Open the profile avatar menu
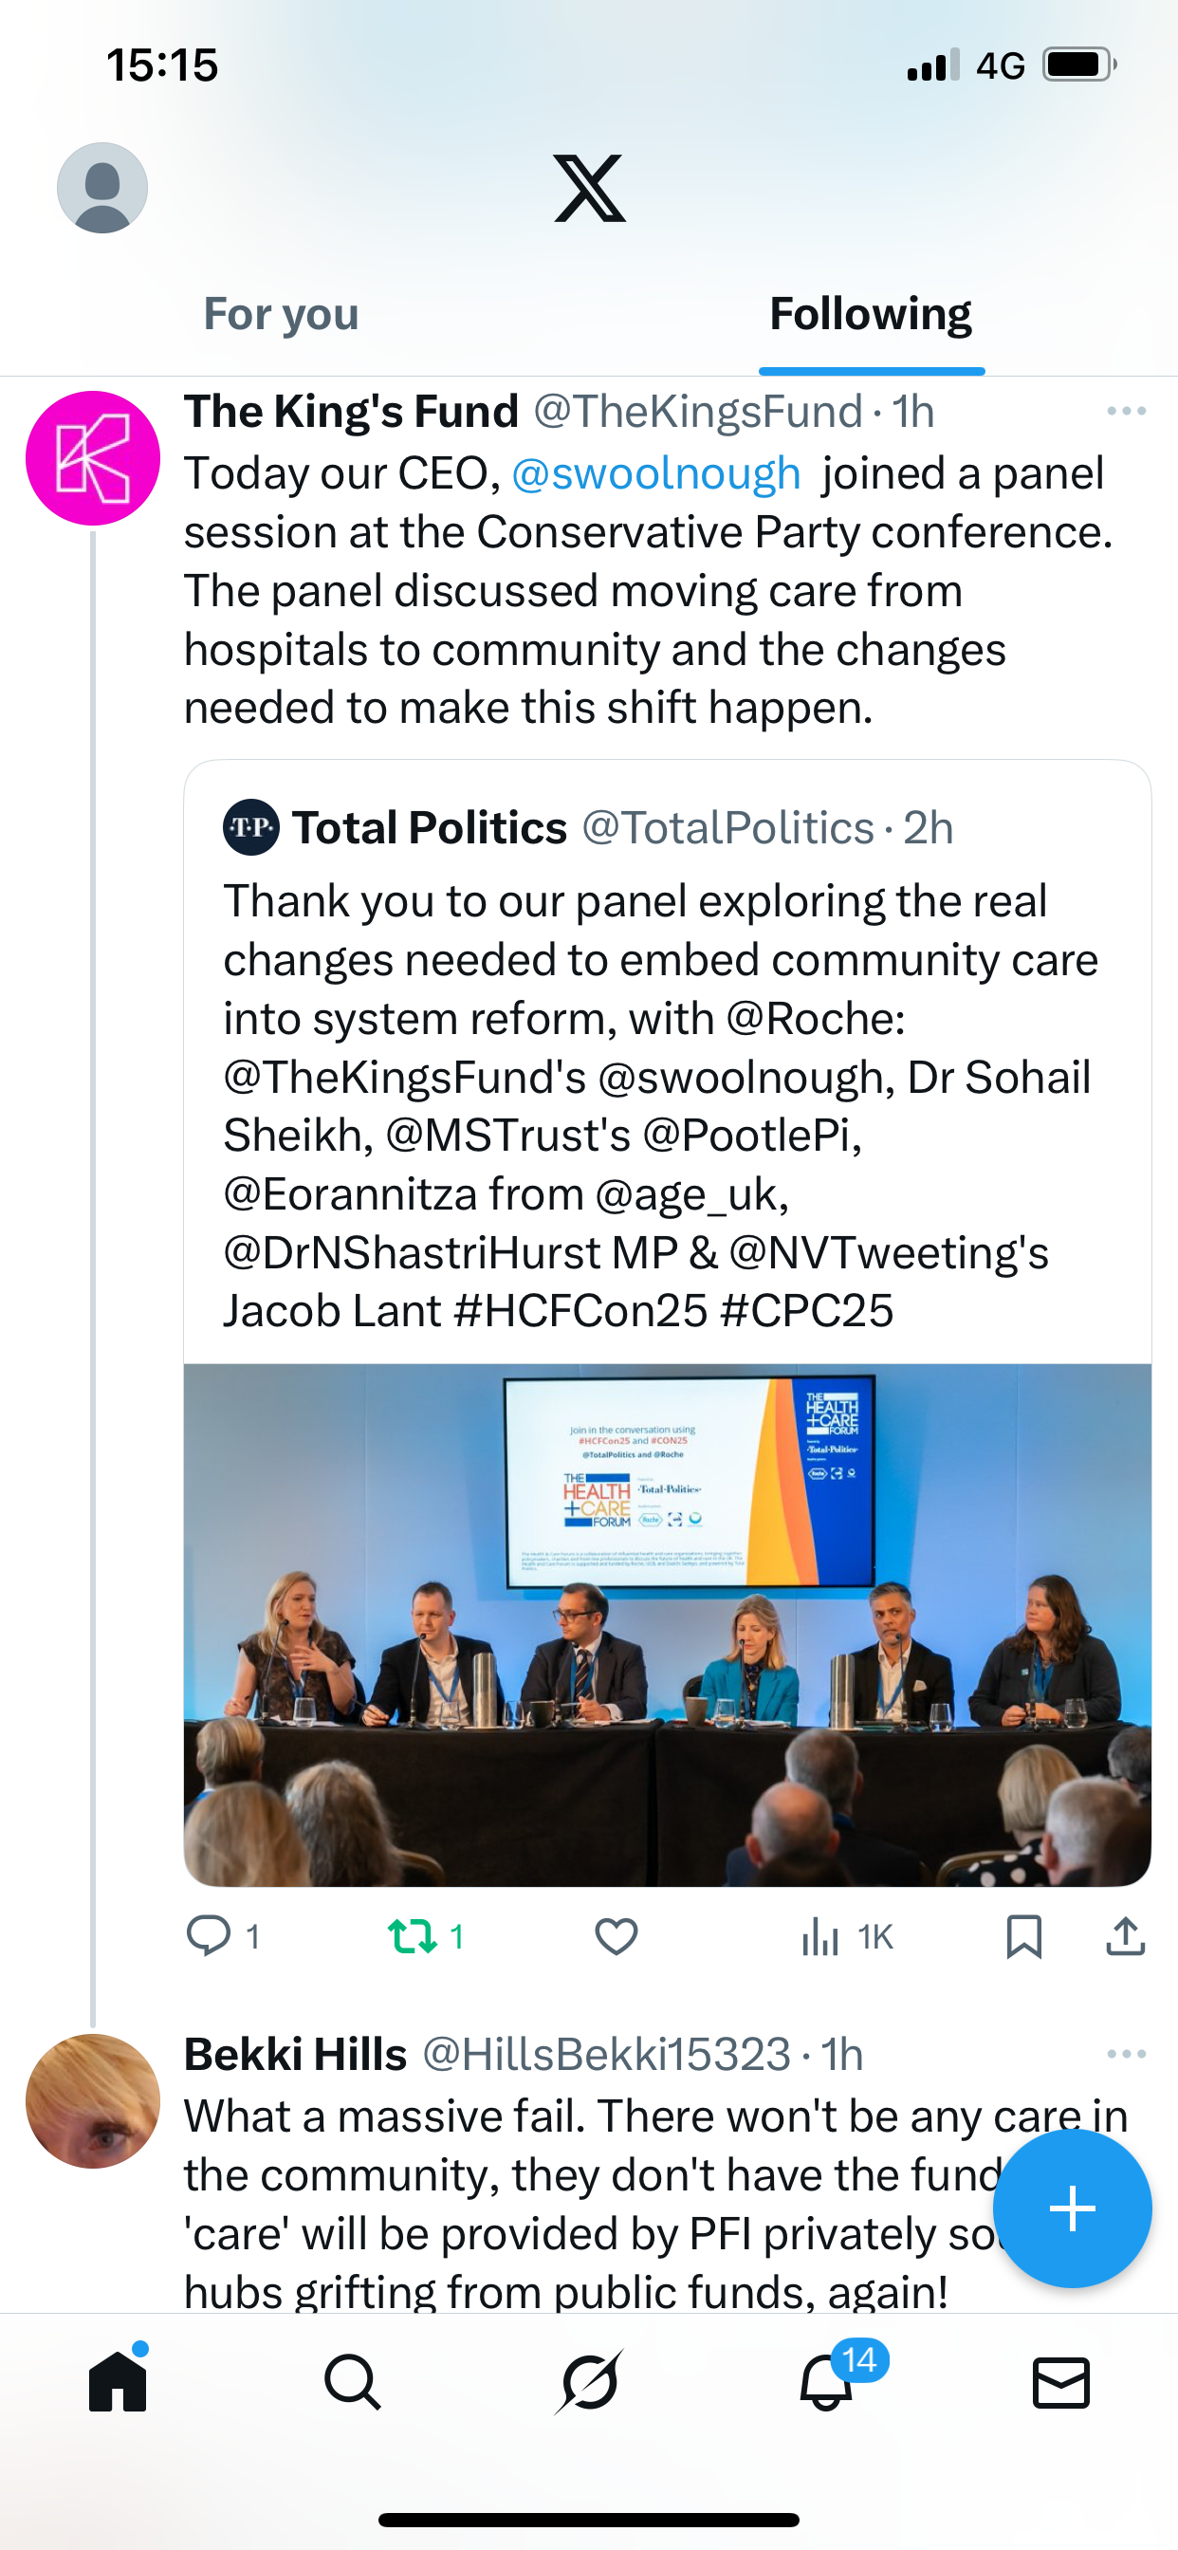Screen dimensions: 1178x2550 pyautogui.click(x=102, y=188)
